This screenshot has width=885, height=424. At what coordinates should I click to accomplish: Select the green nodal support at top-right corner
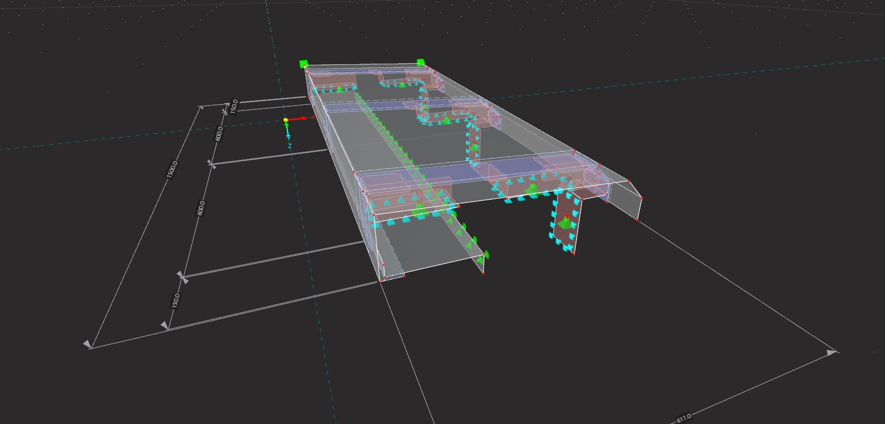(421, 63)
